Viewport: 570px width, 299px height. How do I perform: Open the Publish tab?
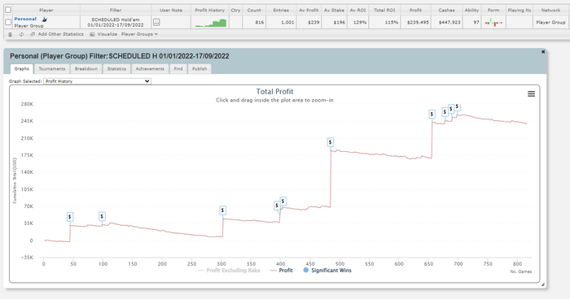point(199,69)
